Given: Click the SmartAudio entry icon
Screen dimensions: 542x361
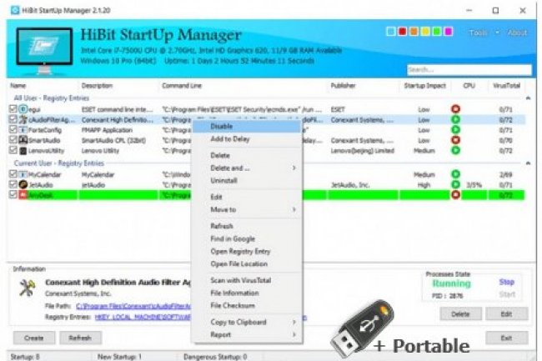Looking at the screenshot, I should (23, 140).
